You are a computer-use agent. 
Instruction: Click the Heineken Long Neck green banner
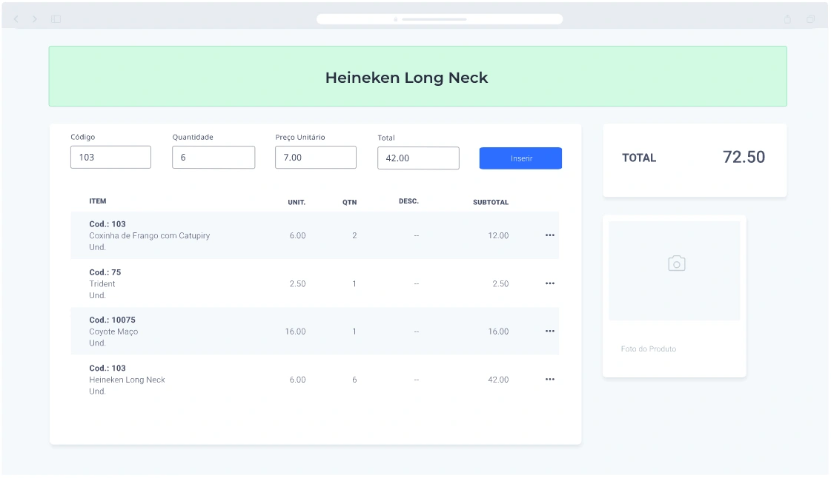[417, 77]
